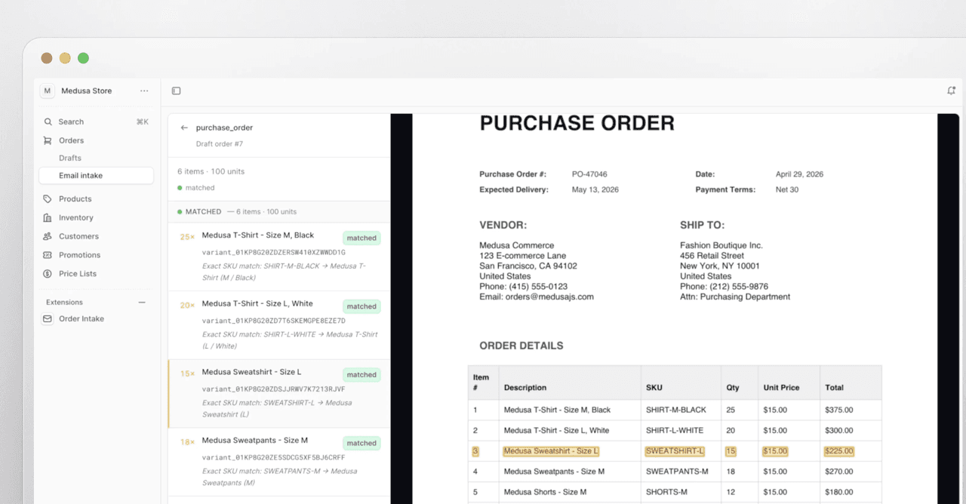
Task: Click the highlighted SWEATSHIRT-L SKU cell
Action: 675,451
